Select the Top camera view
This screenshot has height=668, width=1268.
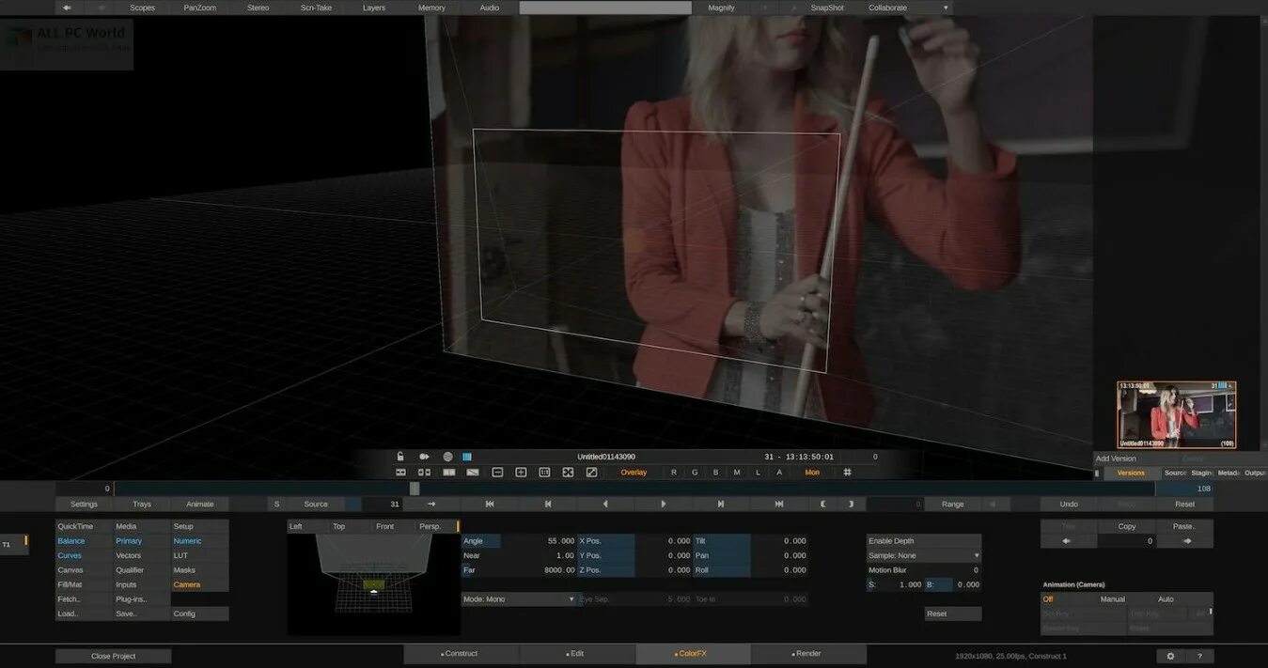[339, 527]
